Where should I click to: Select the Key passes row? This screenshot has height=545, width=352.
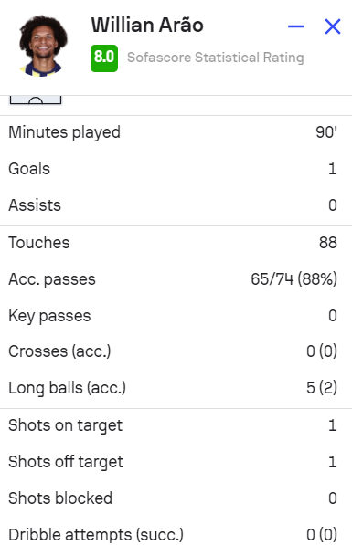click(176, 316)
